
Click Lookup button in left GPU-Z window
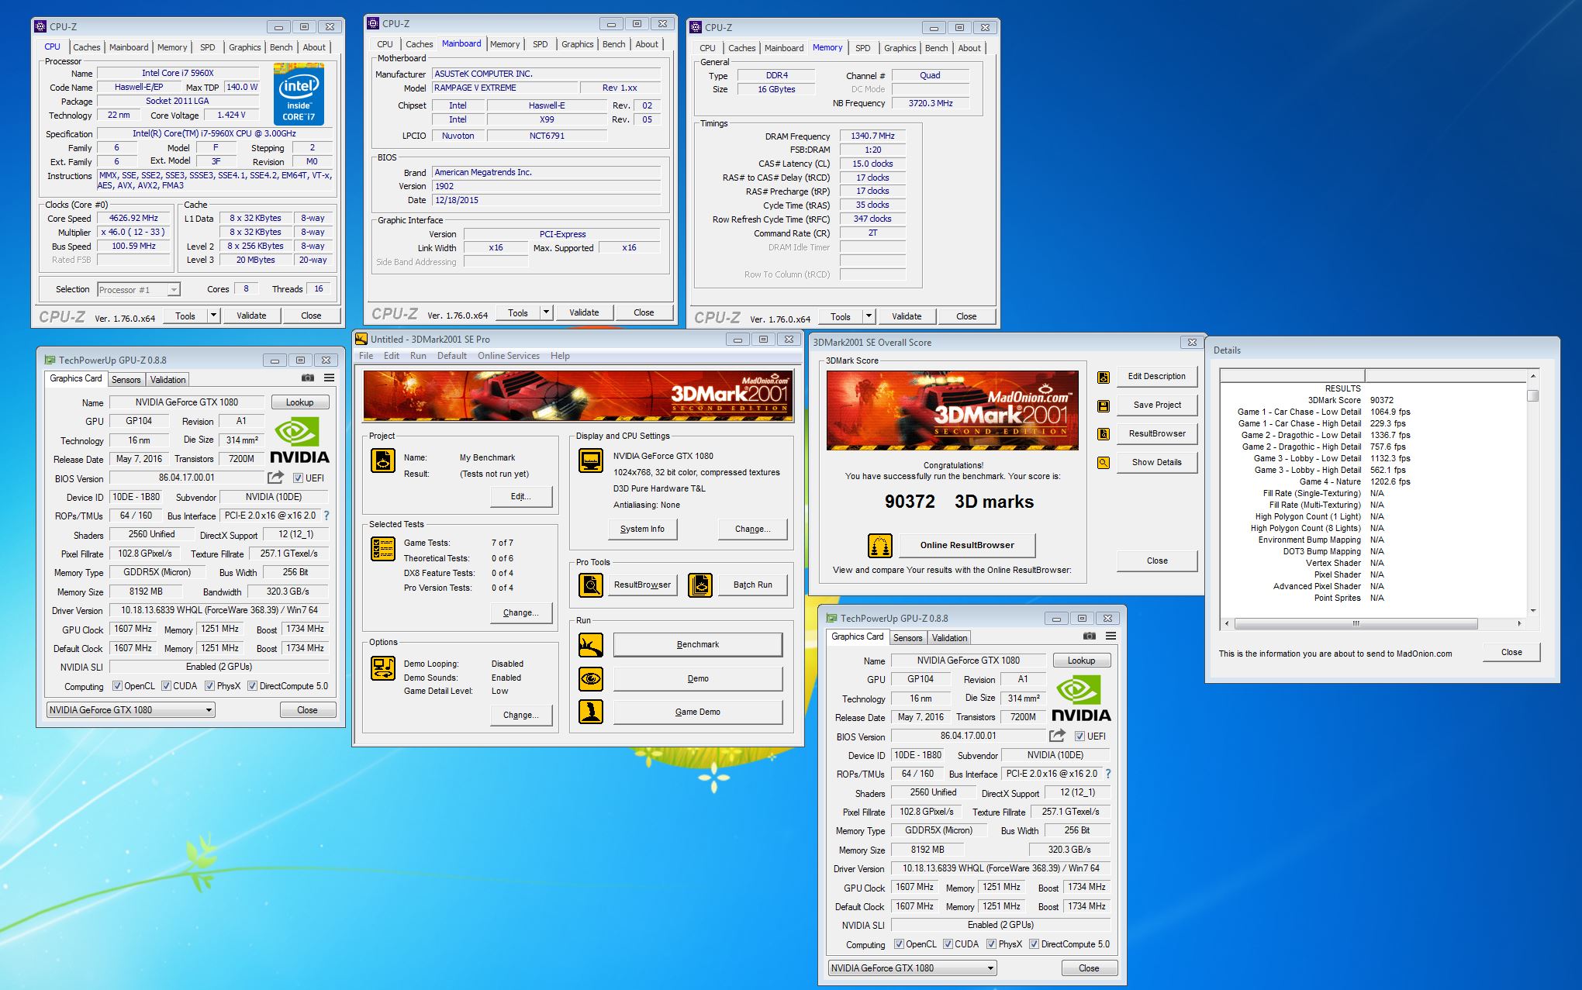(300, 402)
